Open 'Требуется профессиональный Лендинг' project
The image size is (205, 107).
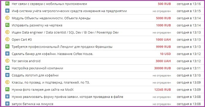pyautogui.click(x=62, y=47)
